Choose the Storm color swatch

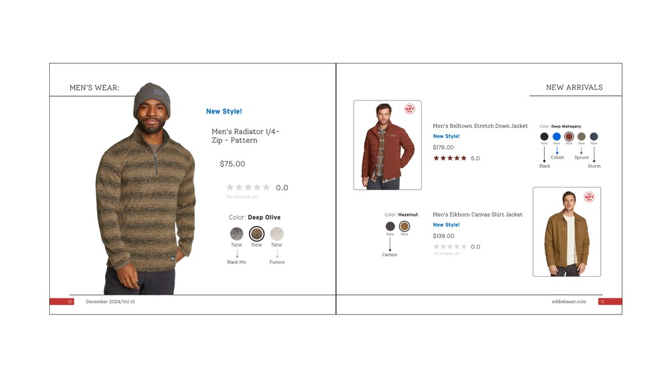pos(594,136)
